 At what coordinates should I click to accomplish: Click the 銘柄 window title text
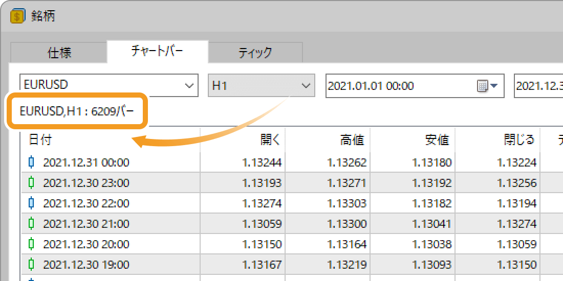[44, 16]
